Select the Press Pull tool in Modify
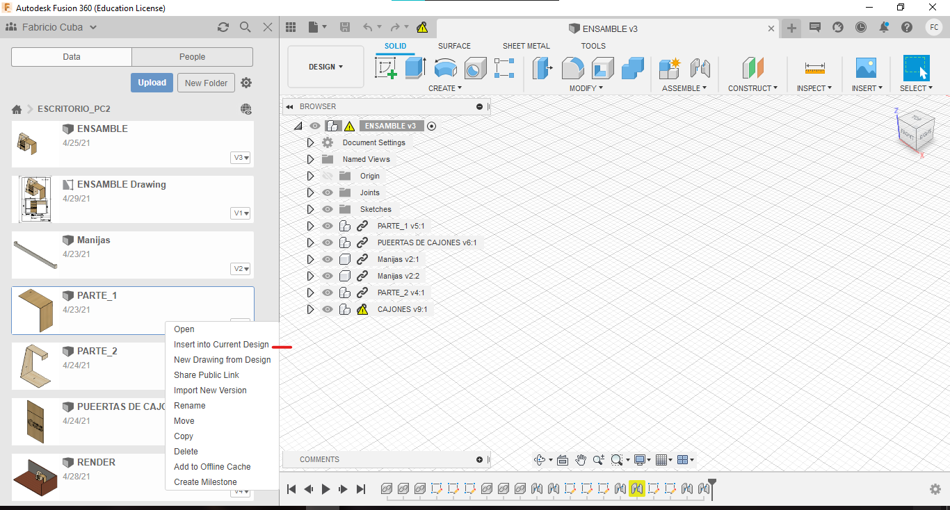The image size is (950, 510). tap(542, 68)
